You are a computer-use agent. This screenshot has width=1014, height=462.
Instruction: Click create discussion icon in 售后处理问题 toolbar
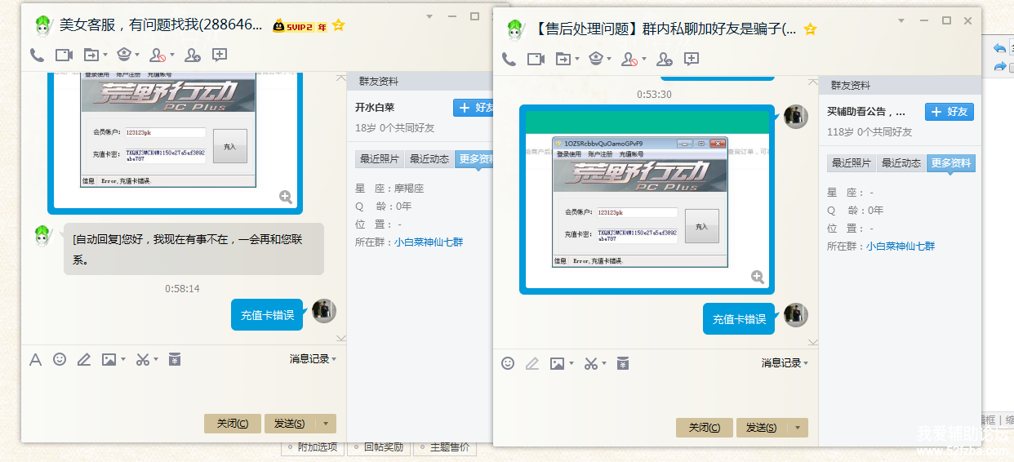[x=692, y=59]
